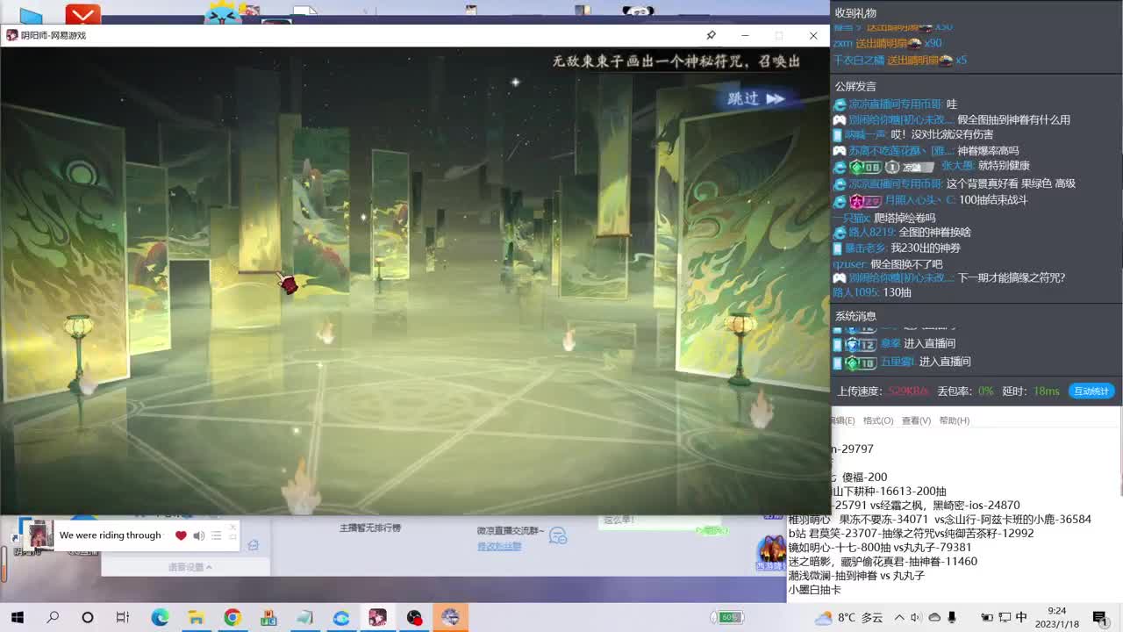1123x632 pixels.
Task: Open Google Chrome from the taskbar
Action: [x=231, y=618]
